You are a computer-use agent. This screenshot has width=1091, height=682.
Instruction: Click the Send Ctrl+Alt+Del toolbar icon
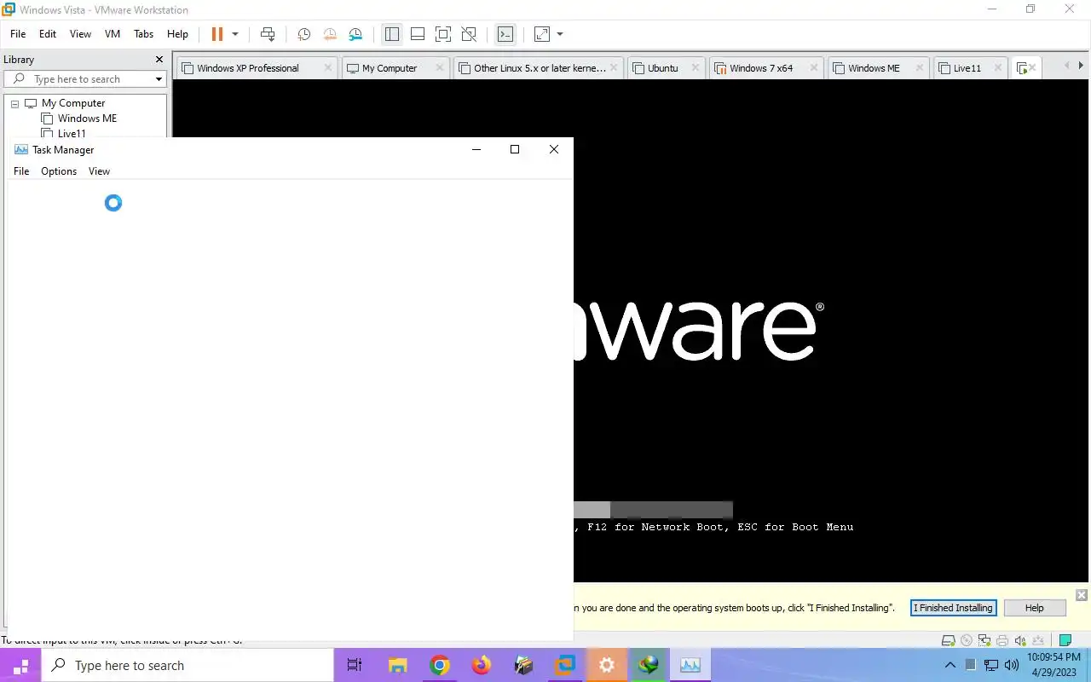coord(268,34)
